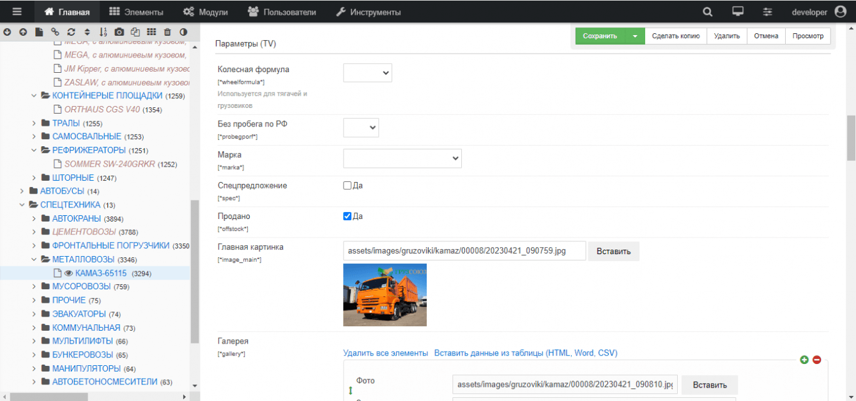This screenshot has width=856, height=401.
Task: Open site preview monitor icon
Action: [738, 11]
